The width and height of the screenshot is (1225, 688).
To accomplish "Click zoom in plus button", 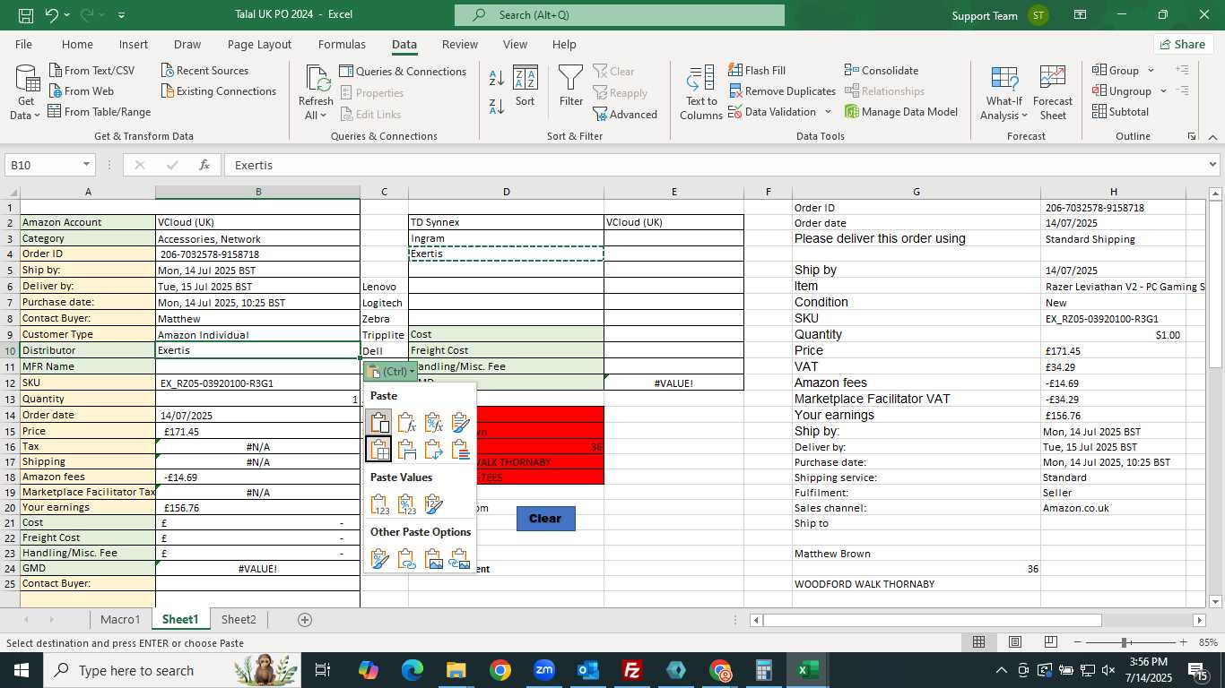I will [1183, 642].
